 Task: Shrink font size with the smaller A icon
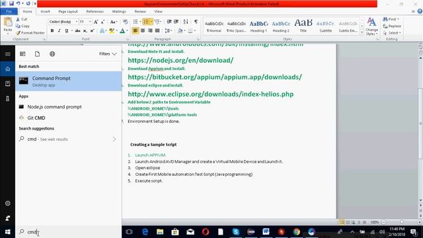point(102,22)
